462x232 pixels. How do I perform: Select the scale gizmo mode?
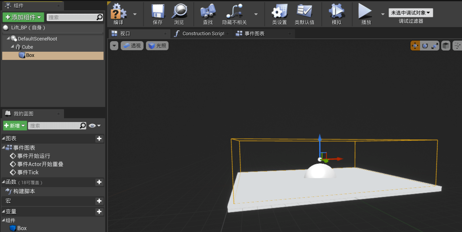click(x=435, y=46)
